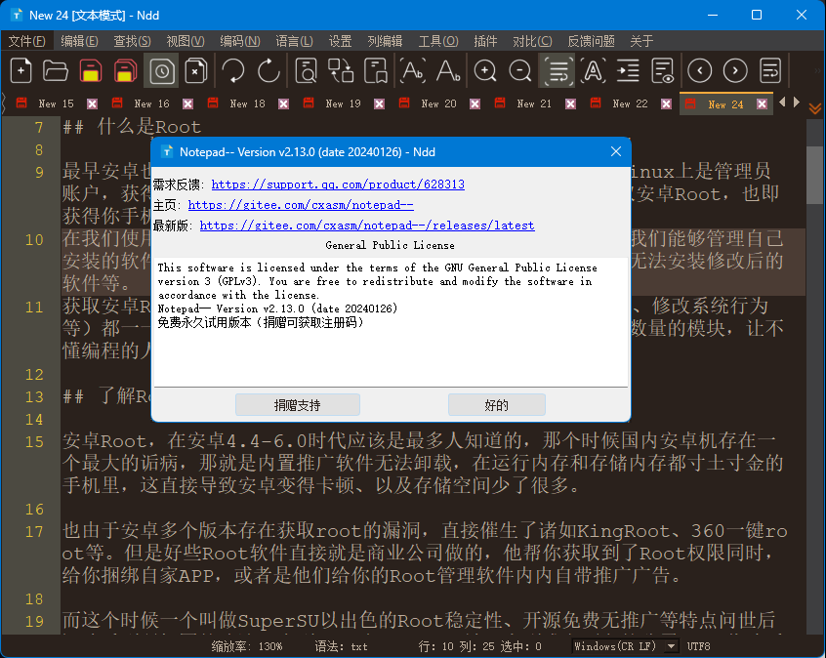826x658 pixels.
Task: Undo the last edit with the toolbar
Action: [233, 70]
